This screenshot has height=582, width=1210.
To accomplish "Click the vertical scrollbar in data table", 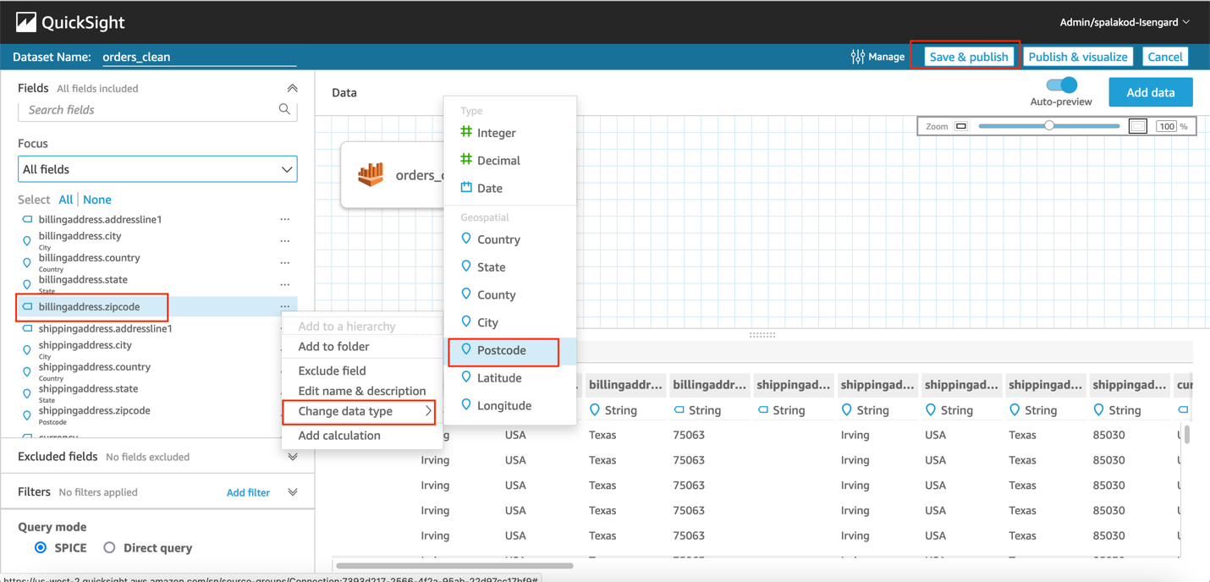I will (1187, 434).
